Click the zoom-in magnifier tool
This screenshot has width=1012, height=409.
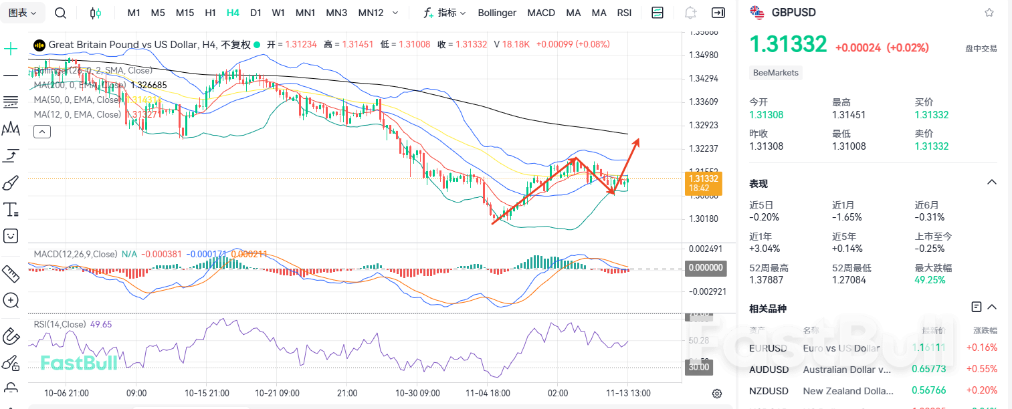point(11,300)
